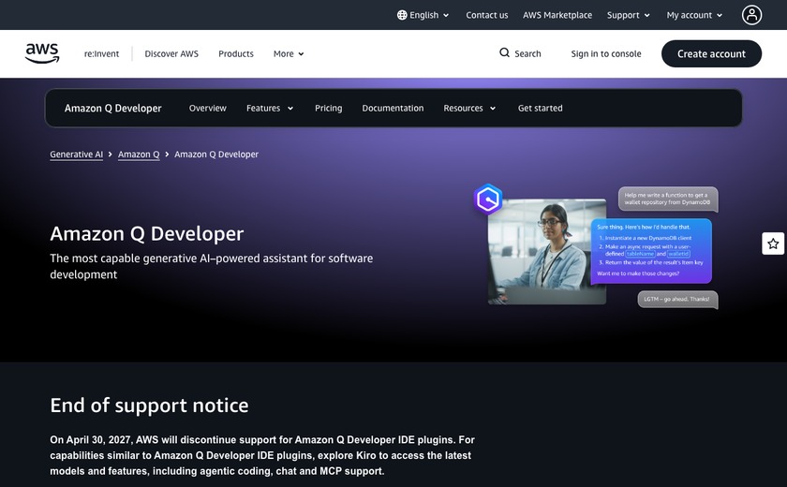The height and width of the screenshot is (487, 787).
Task: Click the Create account button
Action: point(711,53)
